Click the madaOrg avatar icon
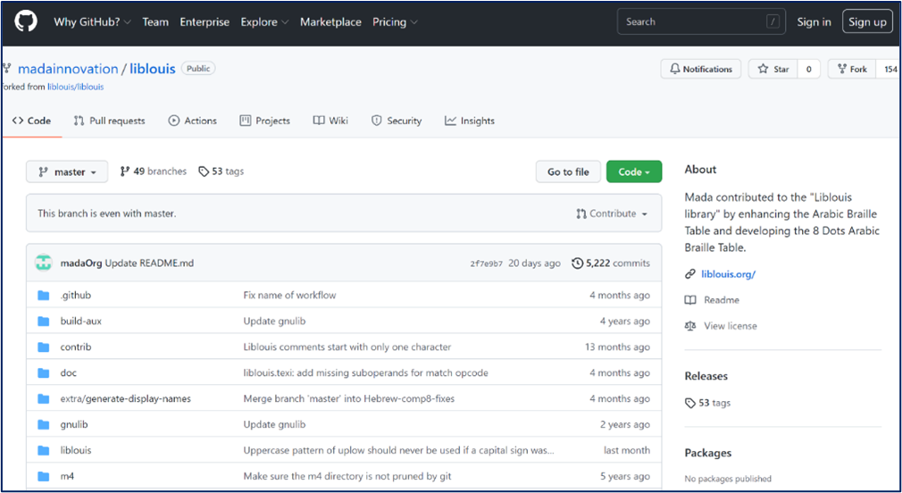Viewport: 902px width, 493px height. [44, 263]
